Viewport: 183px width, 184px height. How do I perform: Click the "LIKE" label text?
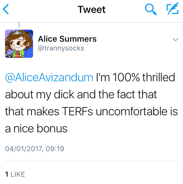18,174
